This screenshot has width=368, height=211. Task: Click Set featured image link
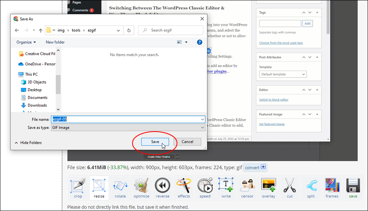(272, 124)
